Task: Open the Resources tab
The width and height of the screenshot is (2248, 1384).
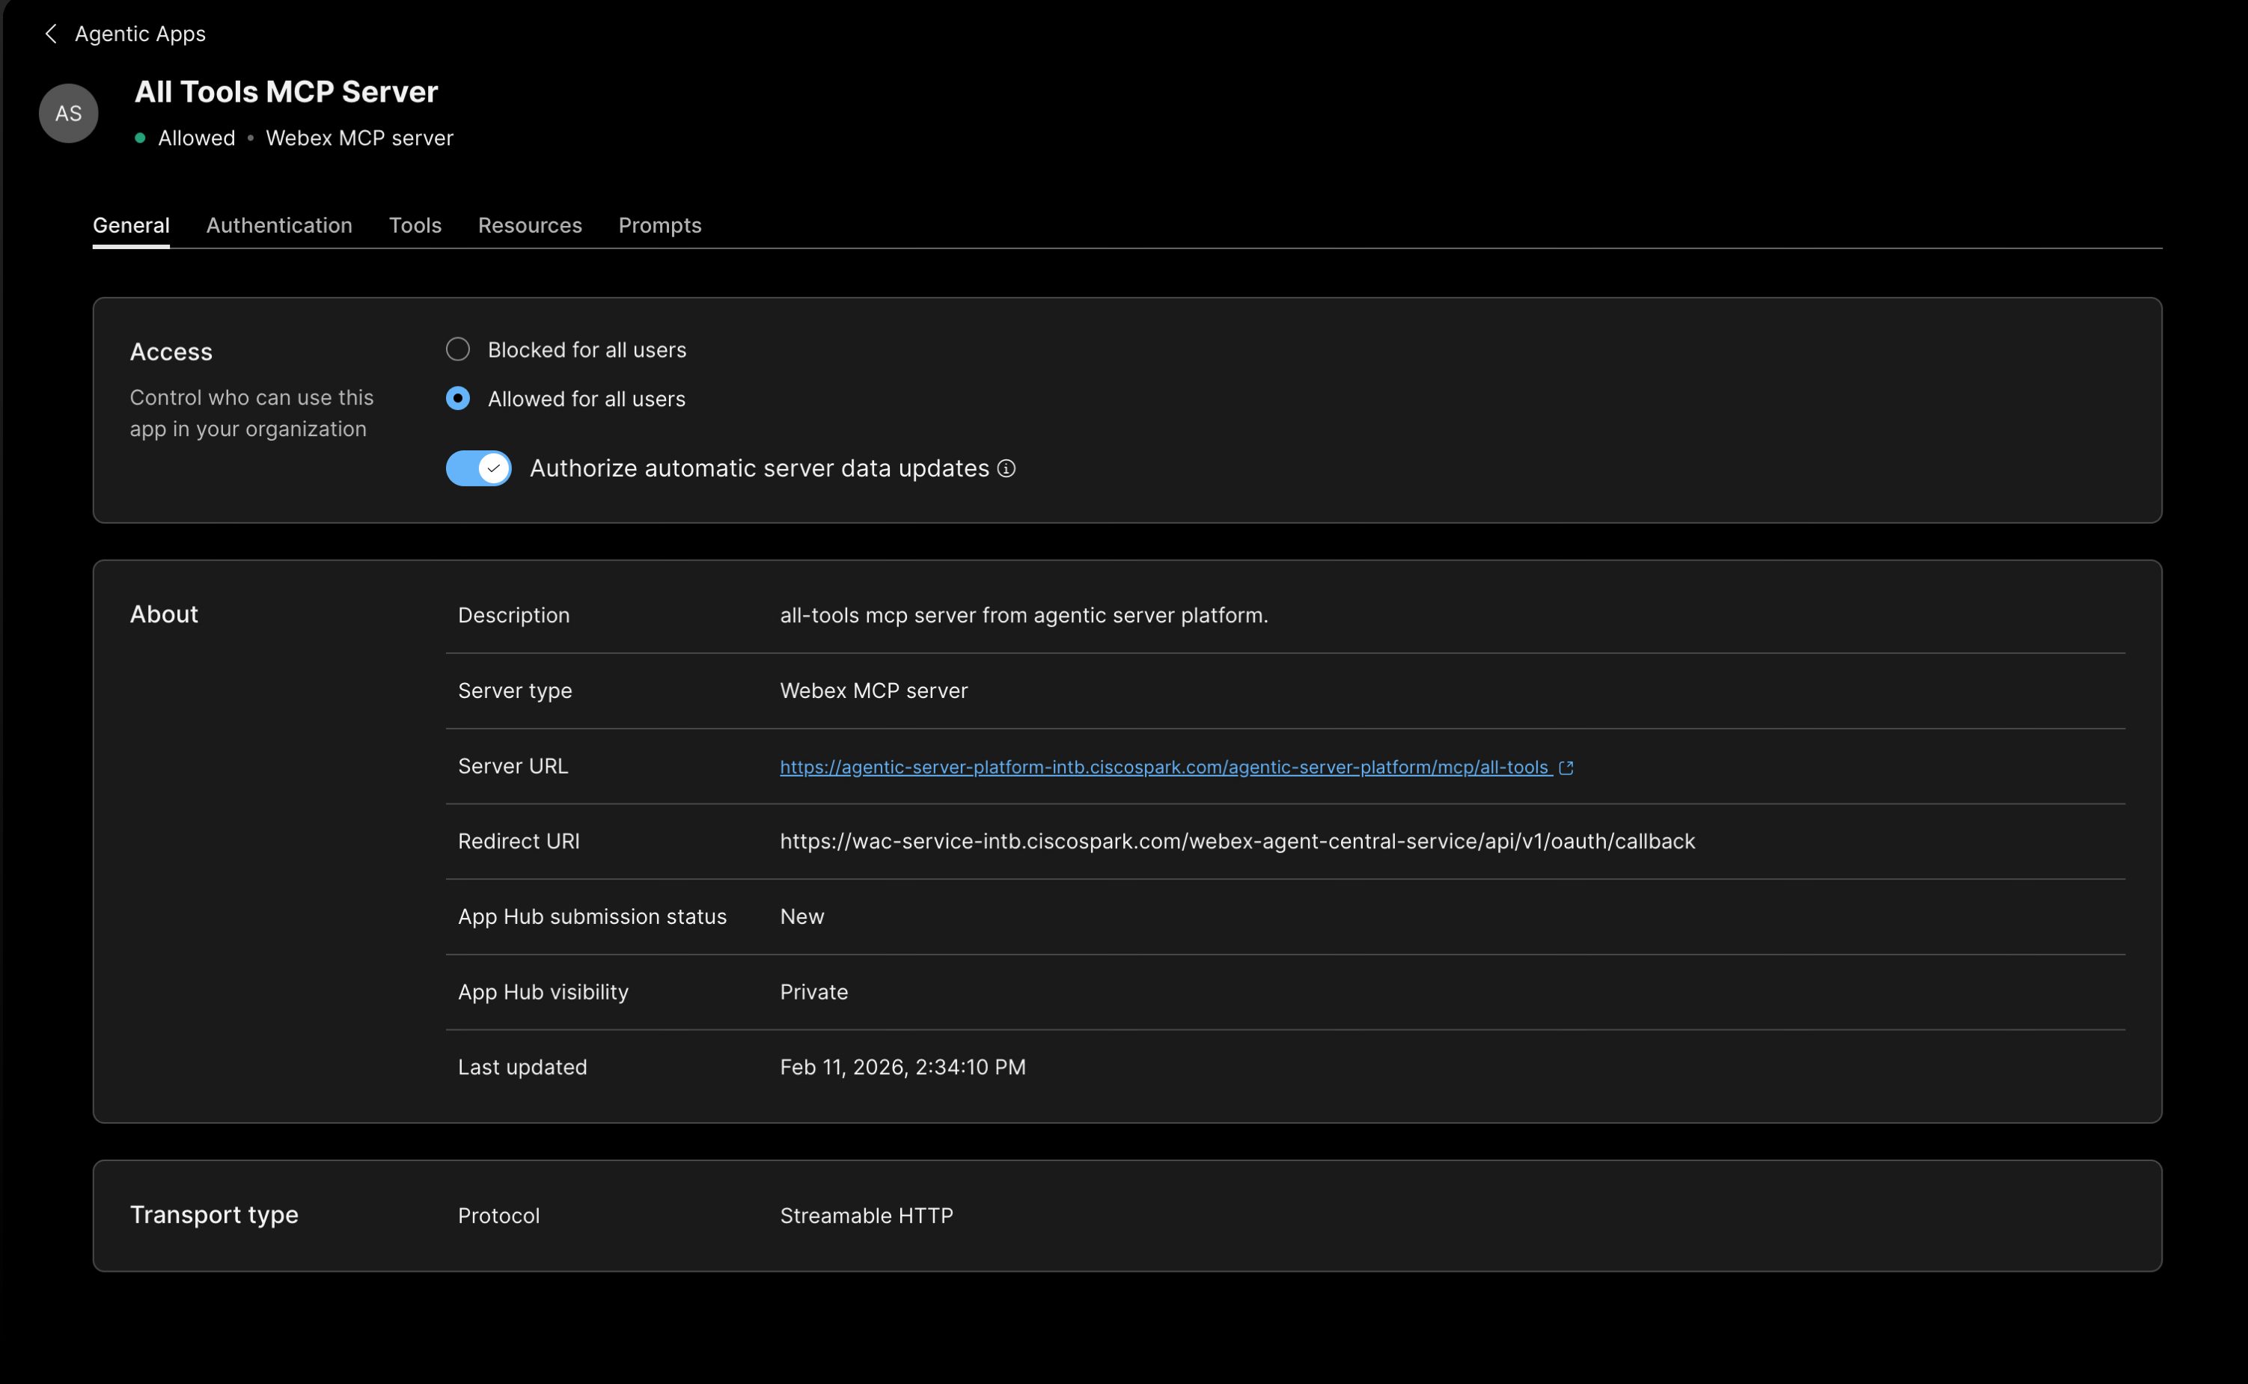Action: 530,225
